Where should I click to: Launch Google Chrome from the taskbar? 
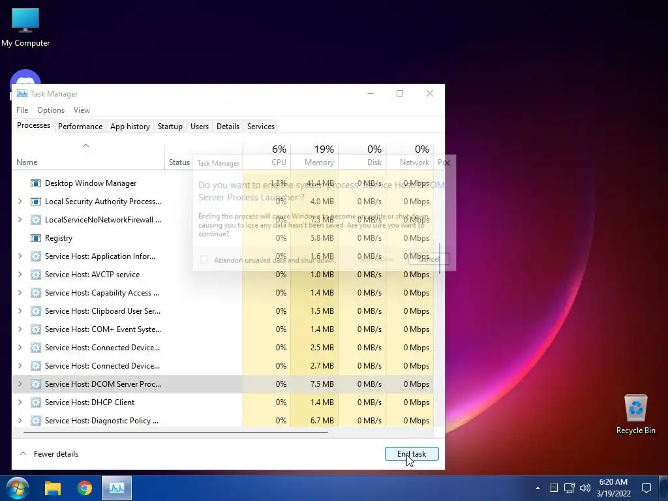85,488
